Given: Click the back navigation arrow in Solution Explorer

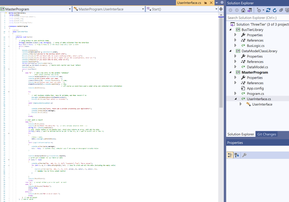Looking at the screenshot, I should pos(231,10).
